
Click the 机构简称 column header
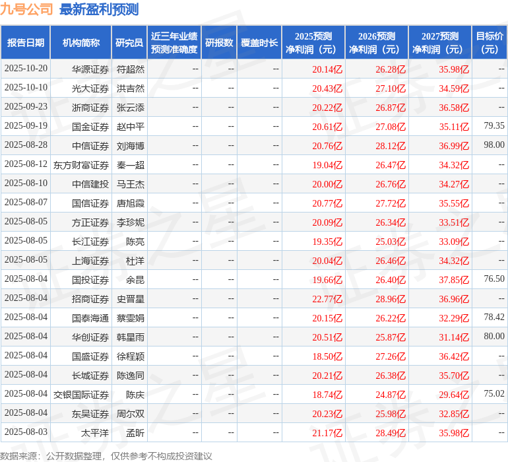(81, 43)
